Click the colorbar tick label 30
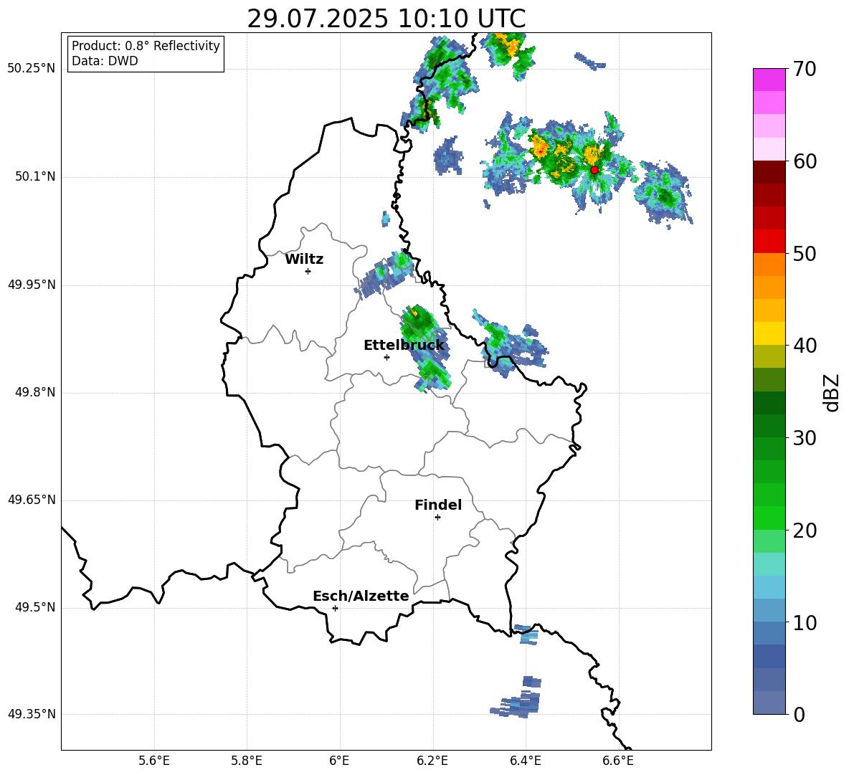849x775 pixels. point(805,438)
